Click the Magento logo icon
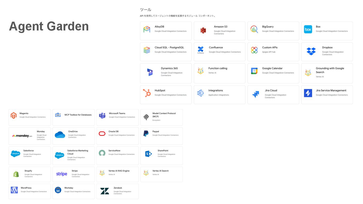This screenshot has height=204, width=363. (x=14, y=116)
